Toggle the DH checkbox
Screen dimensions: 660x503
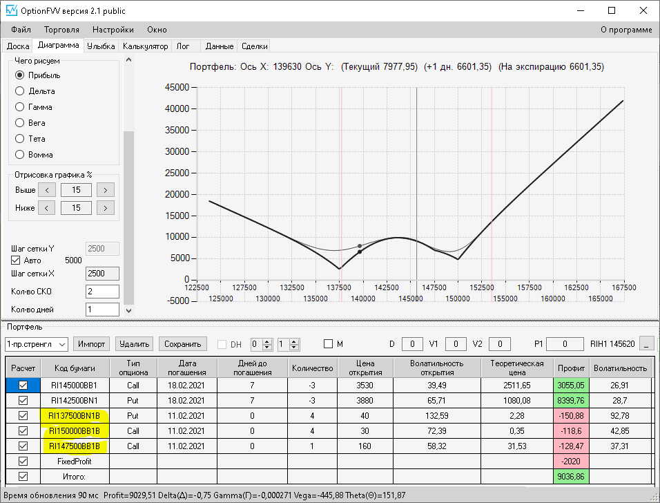click(x=222, y=344)
